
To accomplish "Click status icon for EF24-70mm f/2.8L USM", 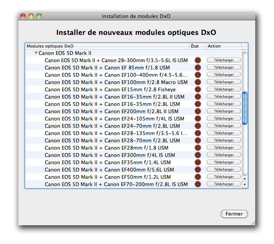I will [x=197, y=126].
